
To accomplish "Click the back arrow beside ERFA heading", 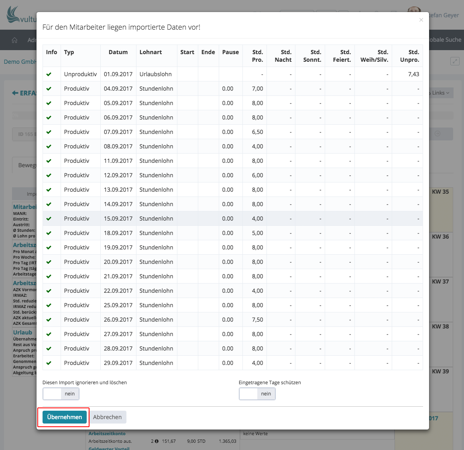I will (x=15, y=93).
